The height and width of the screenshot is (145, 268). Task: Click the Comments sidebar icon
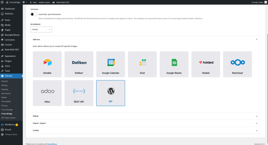point(2,40)
